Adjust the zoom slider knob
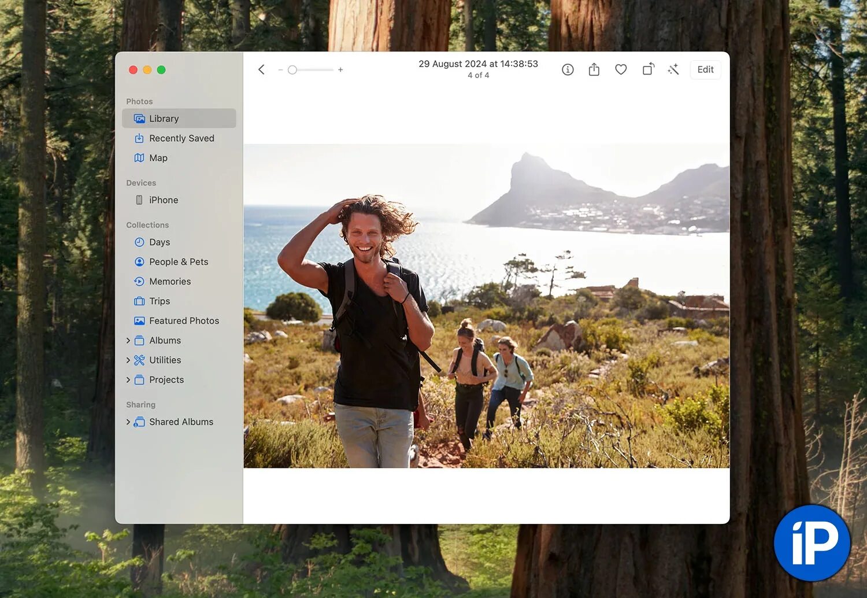867x598 pixels. (292, 70)
